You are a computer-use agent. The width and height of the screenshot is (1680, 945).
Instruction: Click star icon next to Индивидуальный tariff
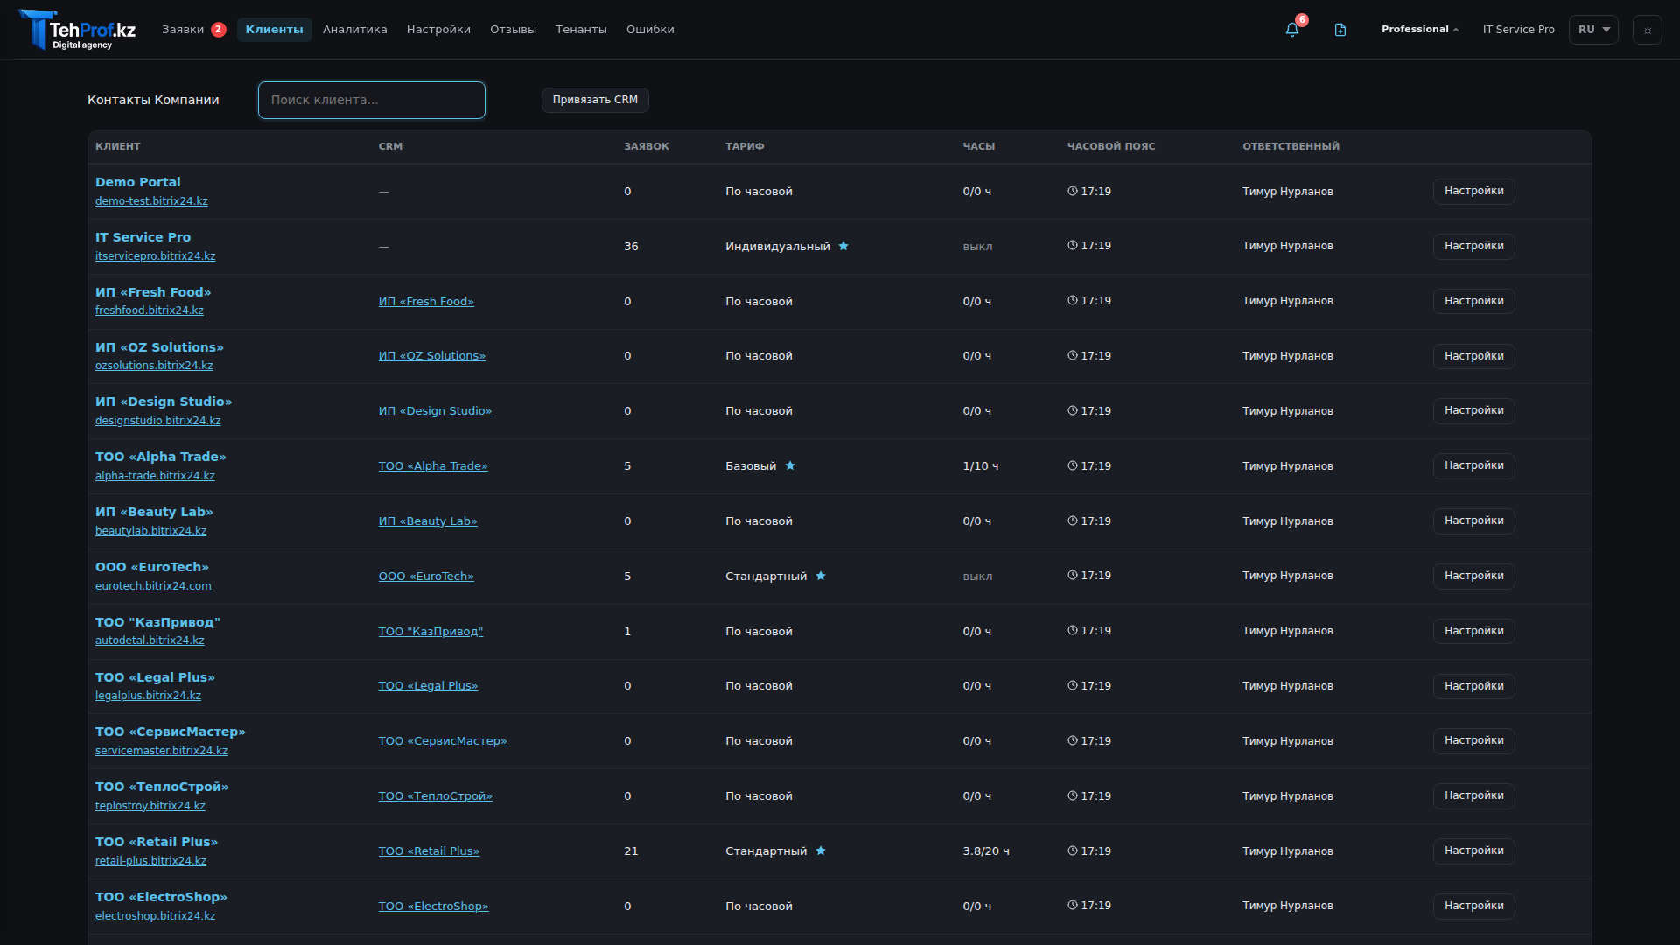click(843, 246)
